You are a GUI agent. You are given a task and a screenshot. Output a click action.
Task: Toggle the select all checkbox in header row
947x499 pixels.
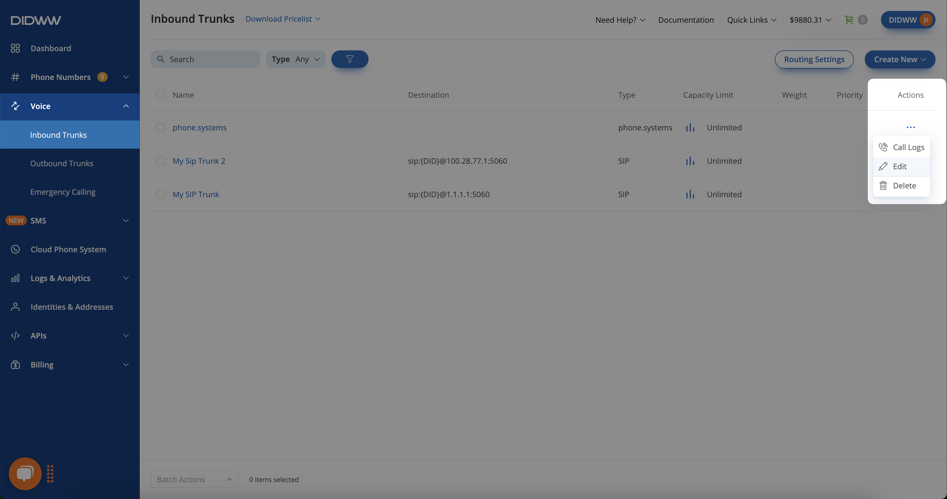click(160, 94)
